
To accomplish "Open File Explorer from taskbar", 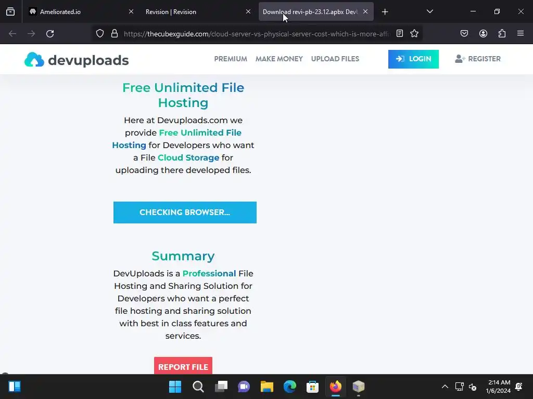I will (267, 387).
